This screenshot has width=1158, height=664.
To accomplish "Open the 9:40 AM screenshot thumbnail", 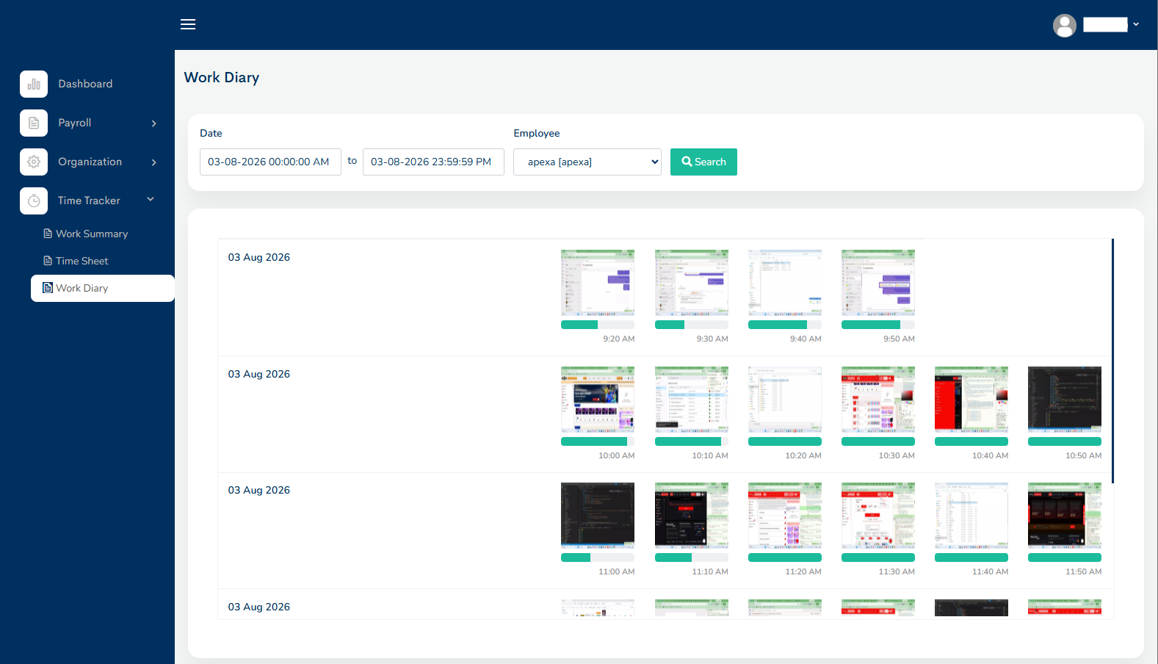I will tap(785, 283).
